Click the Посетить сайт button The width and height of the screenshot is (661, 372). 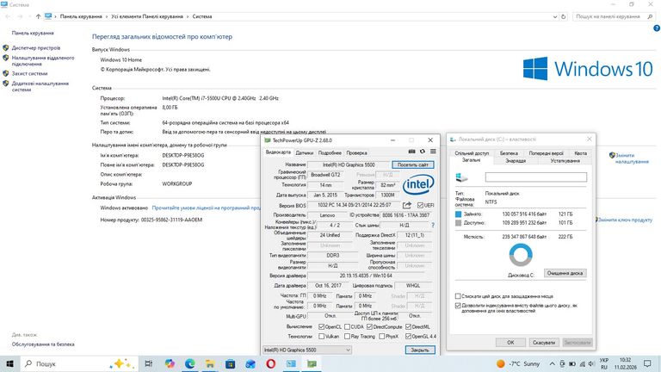point(413,164)
